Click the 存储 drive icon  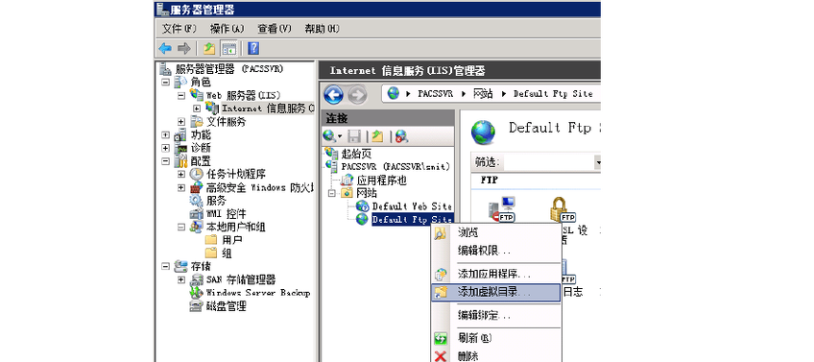point(180,266)
